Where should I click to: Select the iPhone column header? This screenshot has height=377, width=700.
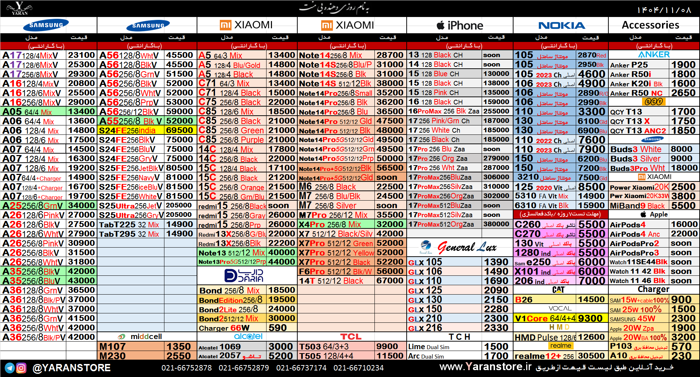point(460,25)
